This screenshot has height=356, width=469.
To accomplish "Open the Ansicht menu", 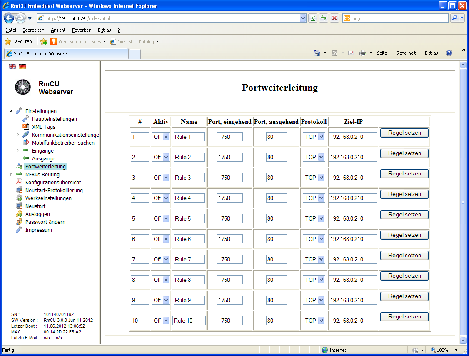I will click(x=58, y=30).
